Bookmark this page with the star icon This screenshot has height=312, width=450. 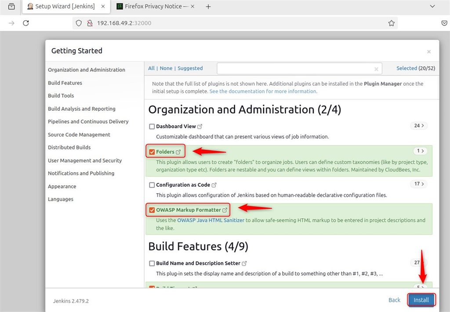coord(391,23)
